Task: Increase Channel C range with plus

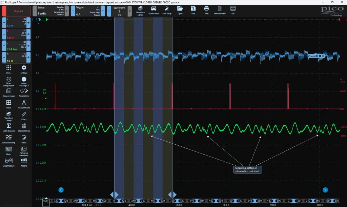Action: tap(28, 46)
